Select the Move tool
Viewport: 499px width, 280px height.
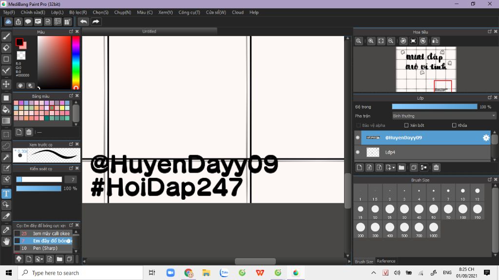(x=6, y=84)
